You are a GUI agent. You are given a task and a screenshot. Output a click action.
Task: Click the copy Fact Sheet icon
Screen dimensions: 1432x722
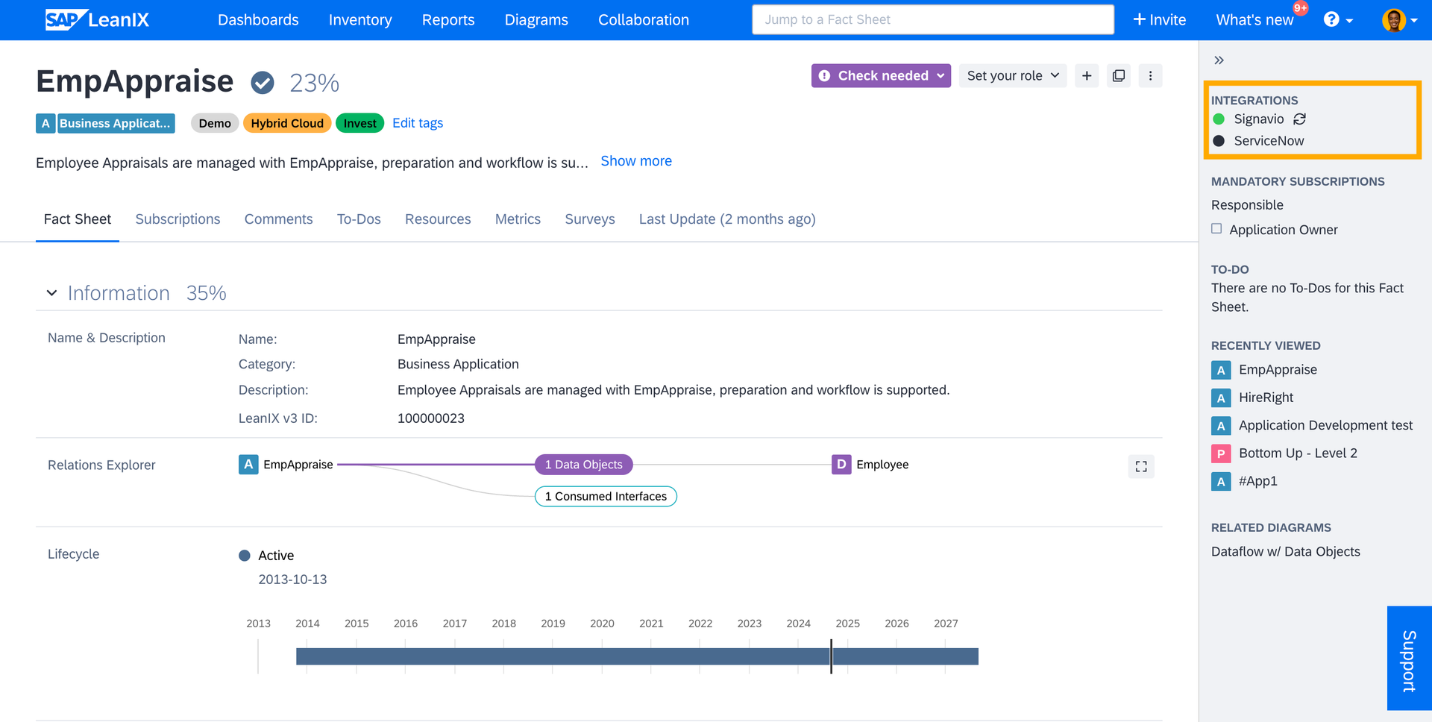pos(1119,76)
